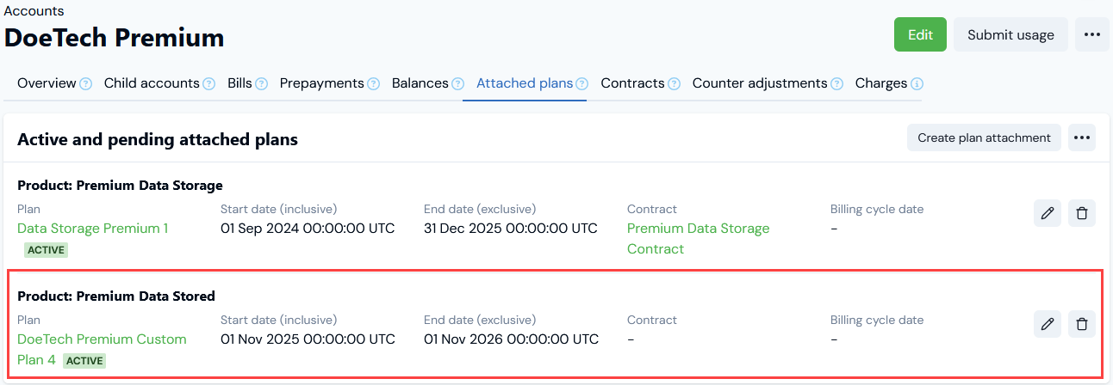Click help icon beside Contracts tab
The image size is (1113, 385).
click(x=674, y=84)
